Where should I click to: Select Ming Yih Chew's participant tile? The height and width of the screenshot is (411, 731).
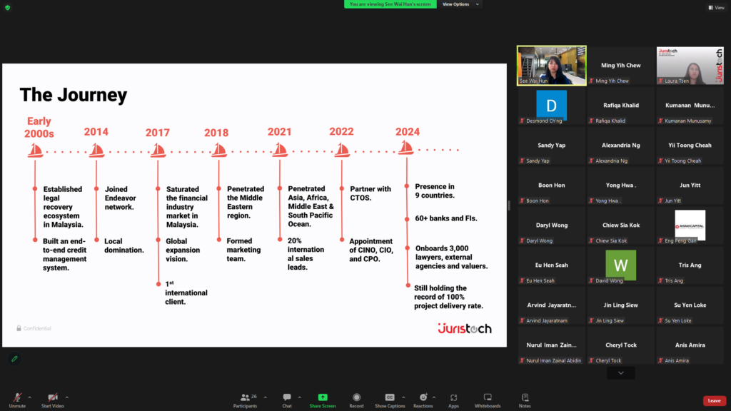pos(620,65)
